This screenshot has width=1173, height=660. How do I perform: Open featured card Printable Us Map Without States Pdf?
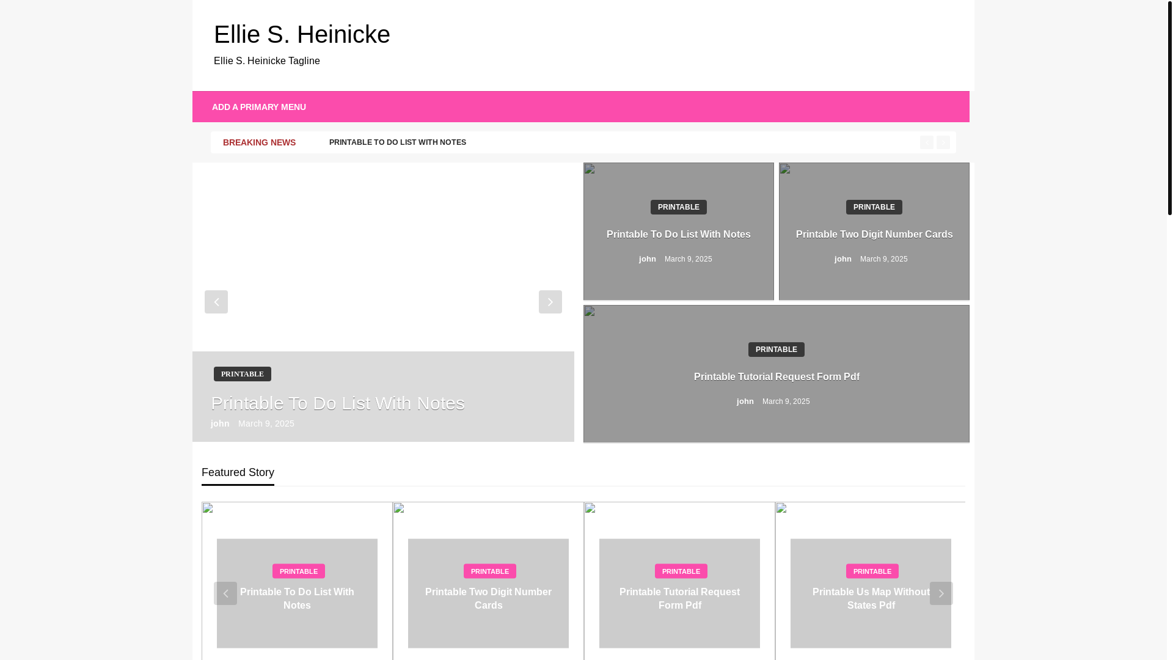coord(871,598)
